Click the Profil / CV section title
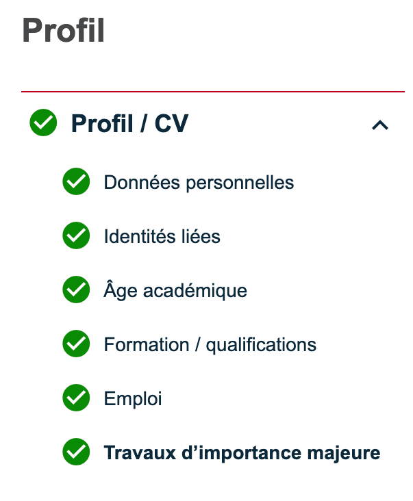 (x=129, y=124)
